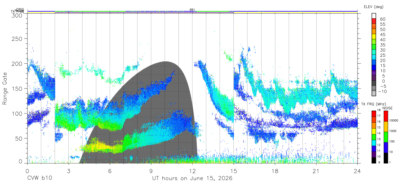Click the blue 10–100 NOISE segment
Image resolution: width=402 pixels, height=185 pixels.
385,147
